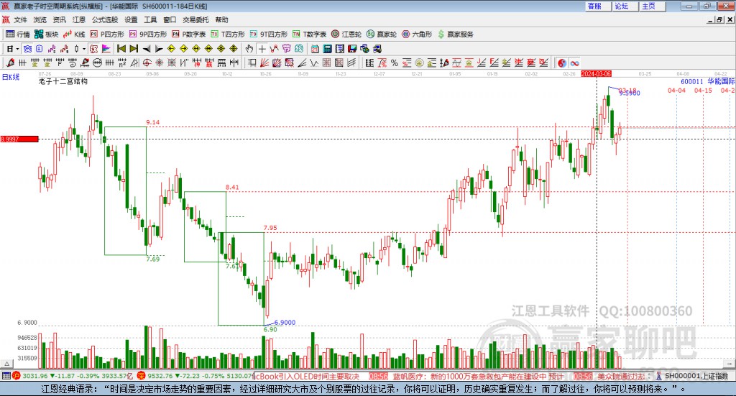The height and width of the screenshot is (396, 736).
Task: Click the 客服 button
Action: [599, 6]
